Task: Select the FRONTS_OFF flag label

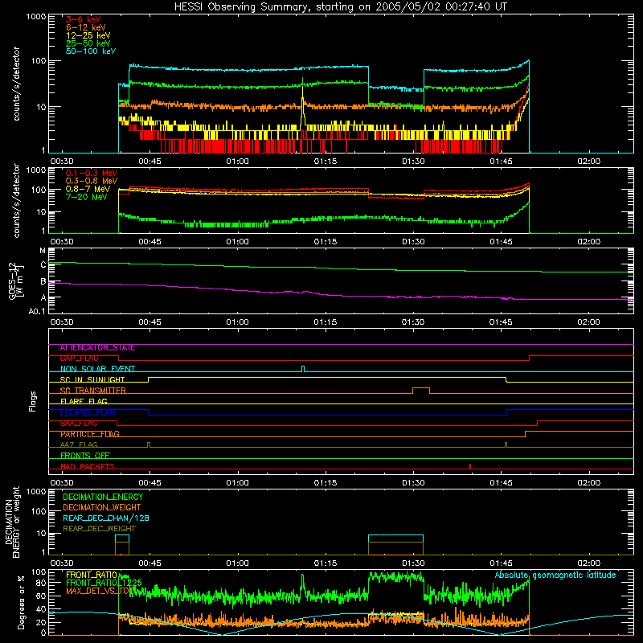Action: [85, 456]
